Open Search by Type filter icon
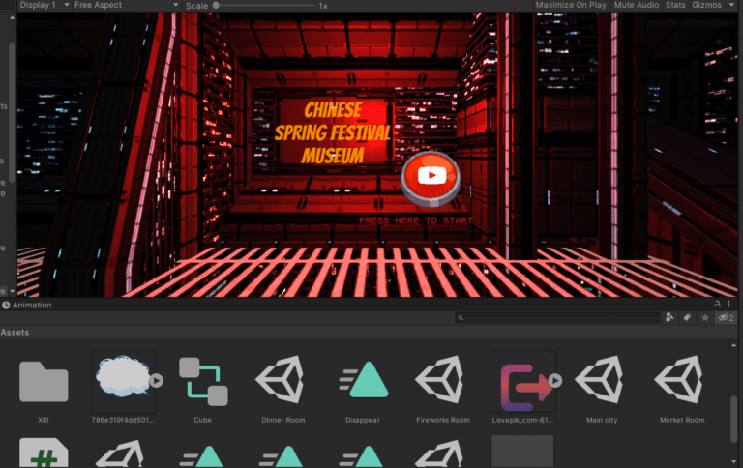The height and width of the screenshot is (468, 743). pos(669,318)
